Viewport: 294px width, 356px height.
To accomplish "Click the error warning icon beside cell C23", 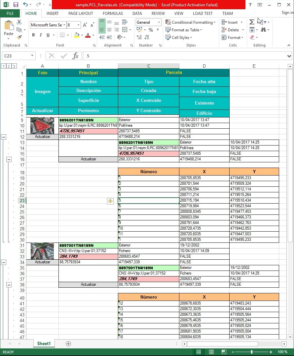I will [x=110, y=201].
